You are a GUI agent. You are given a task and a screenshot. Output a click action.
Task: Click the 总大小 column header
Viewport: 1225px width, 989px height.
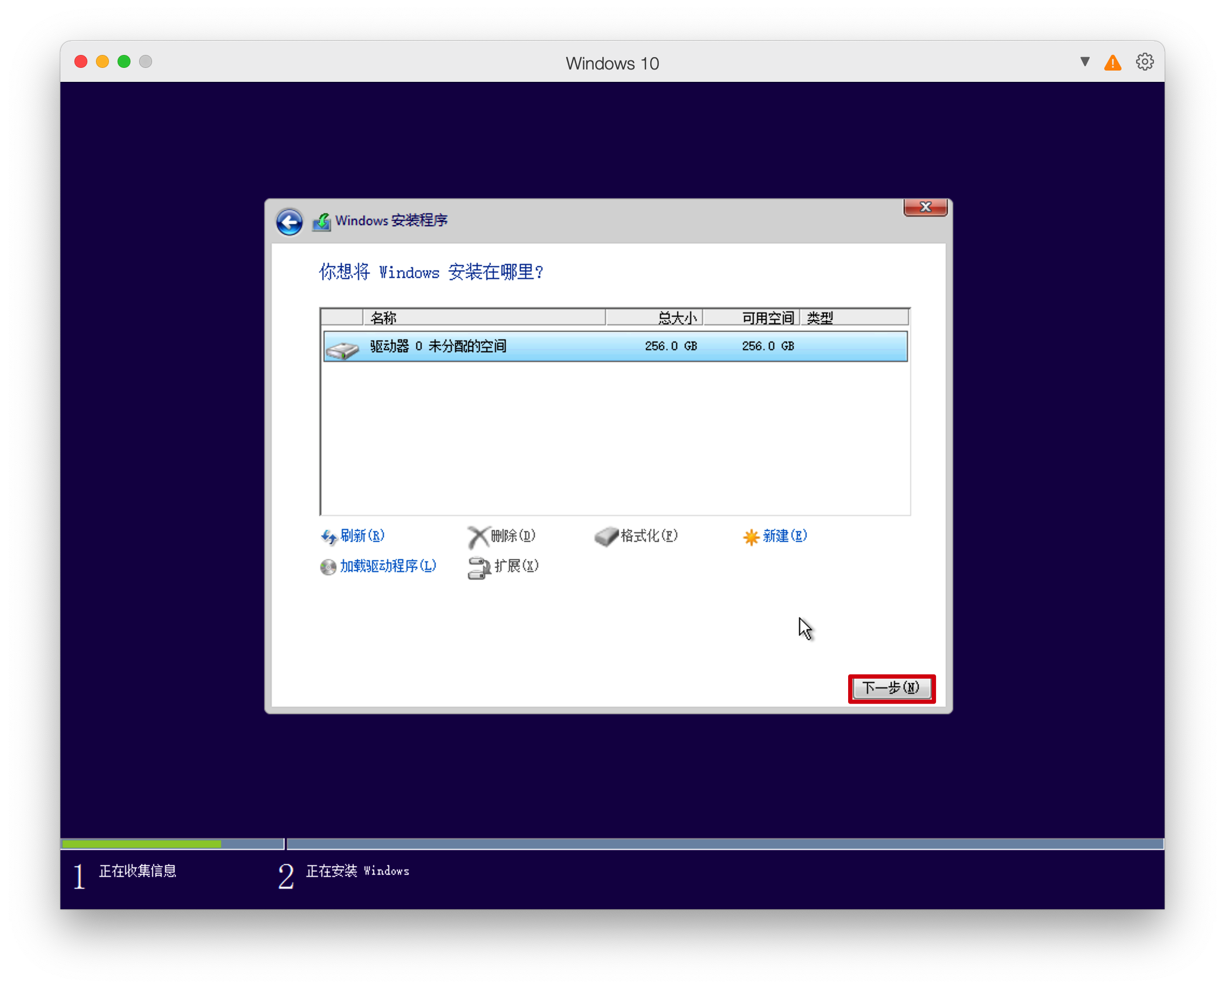(654, 317)
